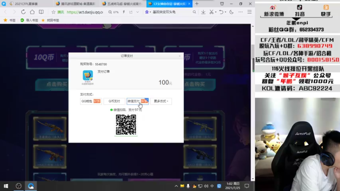Open the three-dots more tools menu

click(241, 12)
